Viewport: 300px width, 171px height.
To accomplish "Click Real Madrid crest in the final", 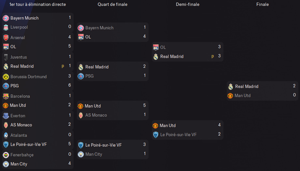I will [x=231, y=87].
